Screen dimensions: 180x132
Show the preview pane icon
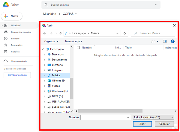pos(165,41)
